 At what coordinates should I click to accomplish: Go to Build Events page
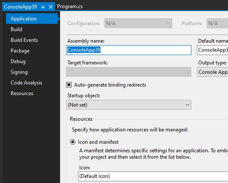pyautogui.click(x=24, y=40)
